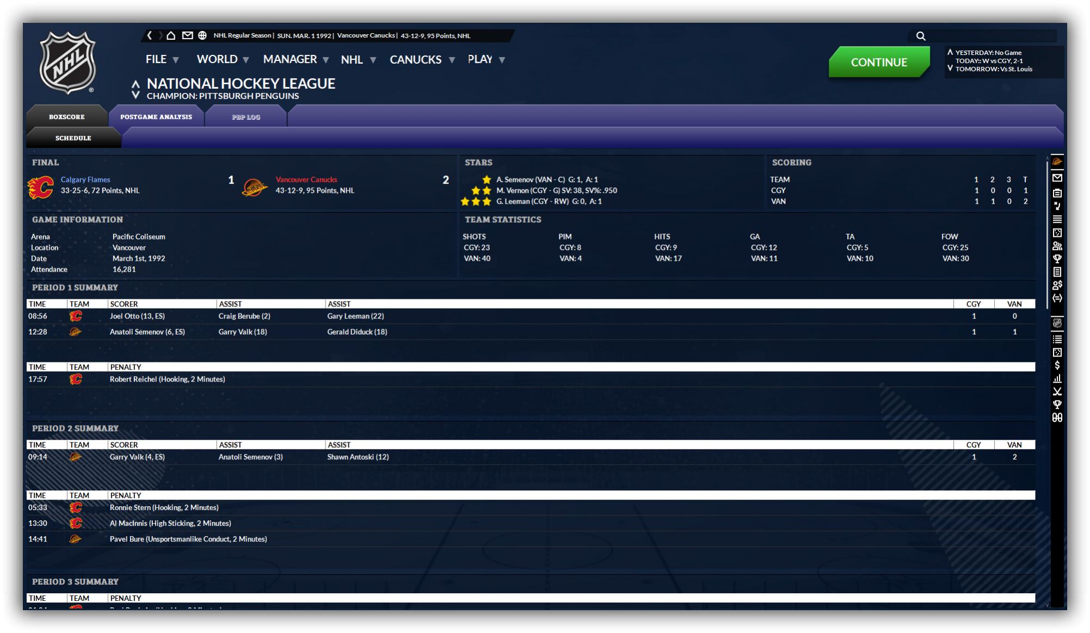Click the vertical scrollbar on boxscore panel

coord(1046,234)
